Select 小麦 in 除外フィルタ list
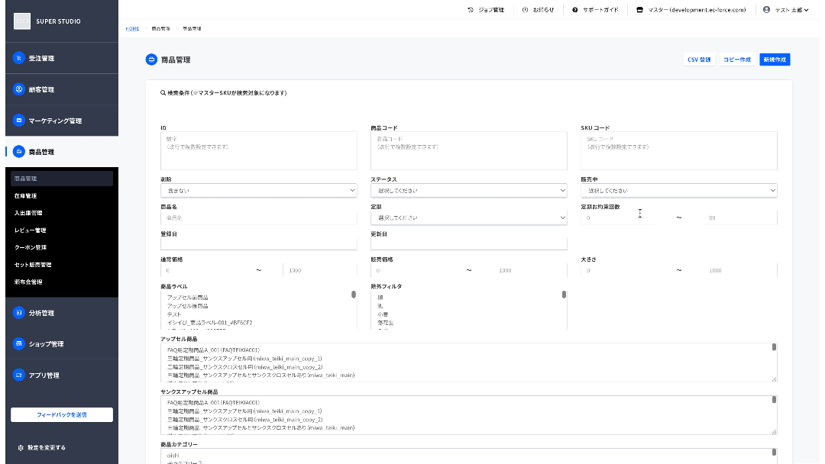Screen dimensions: 825x464 [383, 314]
